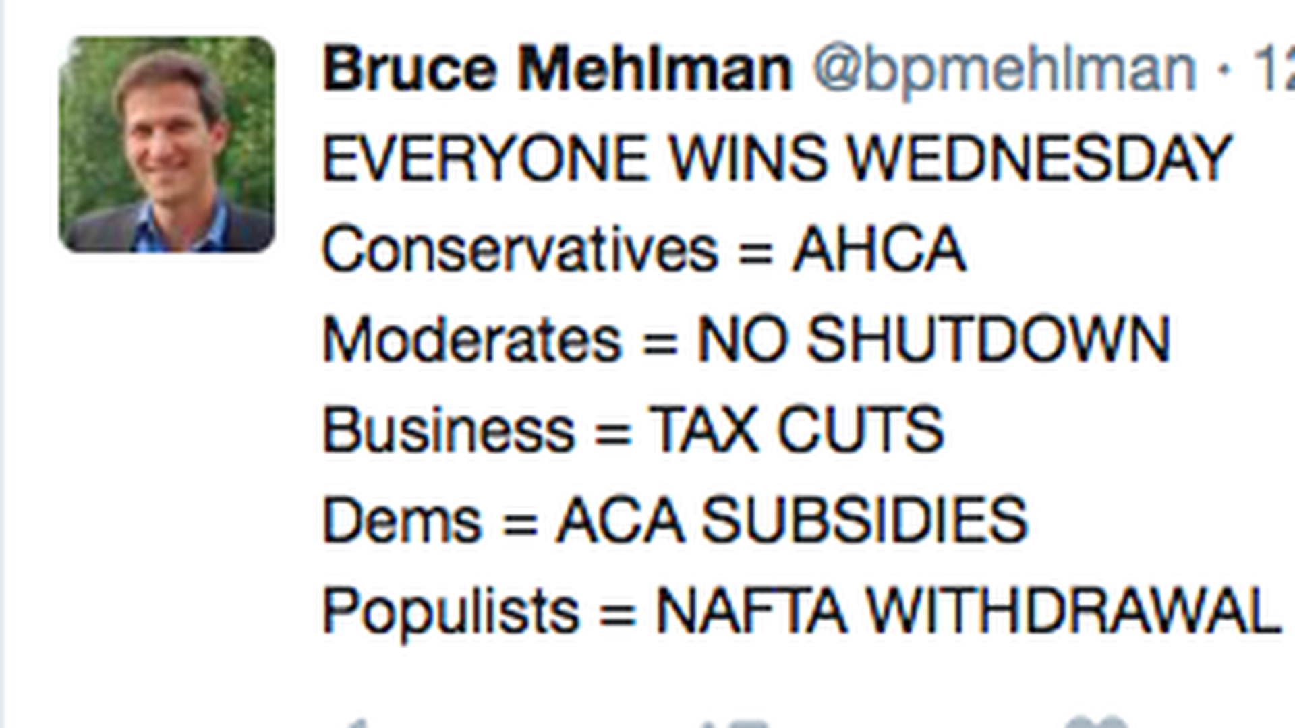Click the Bruce Mehlman display name
1295x728 pixels.
coord(557,68)
